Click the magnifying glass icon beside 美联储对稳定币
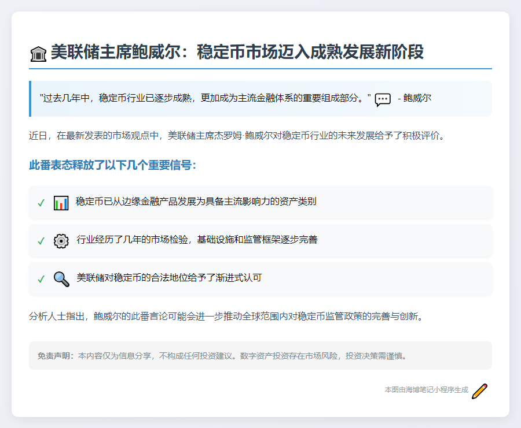 (61, 279)
